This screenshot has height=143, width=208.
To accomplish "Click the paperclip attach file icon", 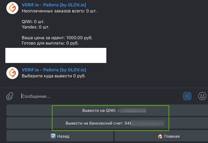I will click(10, 96).
